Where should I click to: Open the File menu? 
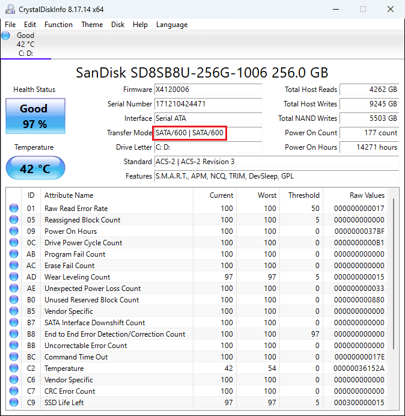tap(10, 25)
